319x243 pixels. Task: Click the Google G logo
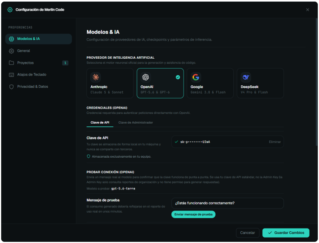pos(196,77)
